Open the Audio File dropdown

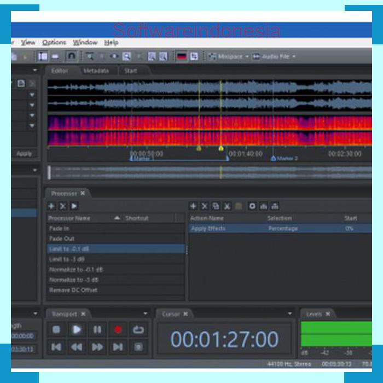click(x=274, y=57)
